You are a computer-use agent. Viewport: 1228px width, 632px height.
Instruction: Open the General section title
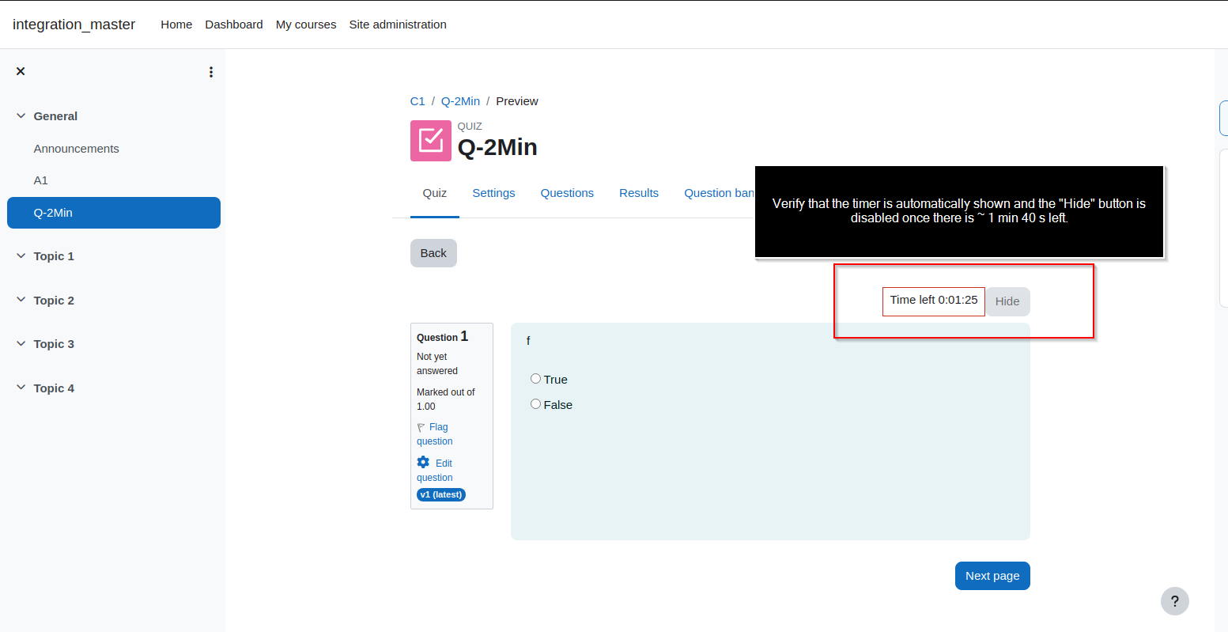[55, 116]
